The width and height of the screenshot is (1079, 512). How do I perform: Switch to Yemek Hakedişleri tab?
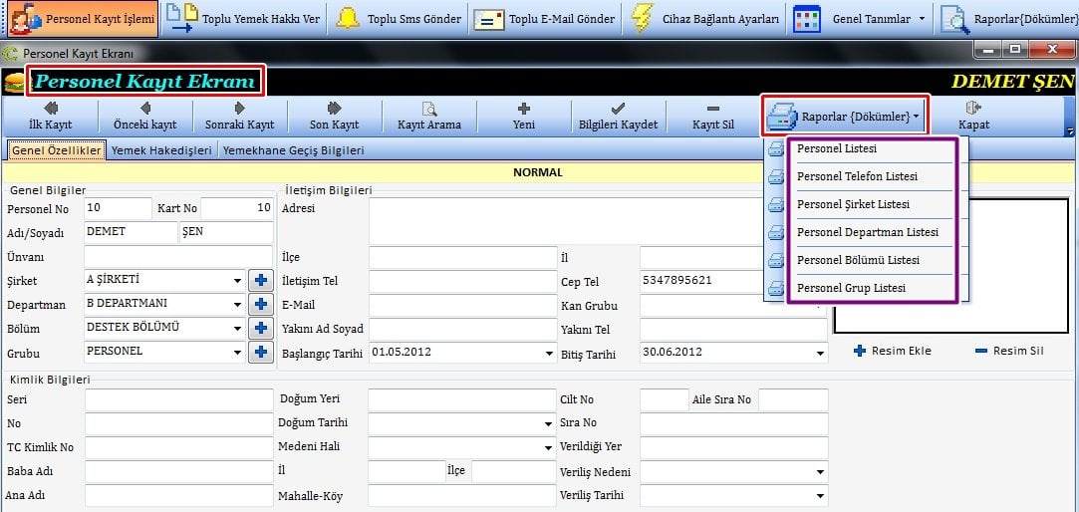[x=162, y=150]
